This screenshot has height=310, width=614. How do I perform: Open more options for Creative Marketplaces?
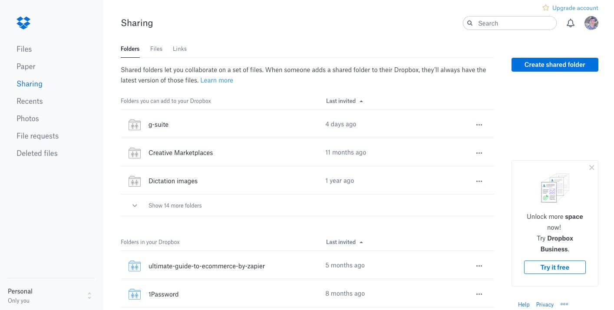tap(479, 153)
